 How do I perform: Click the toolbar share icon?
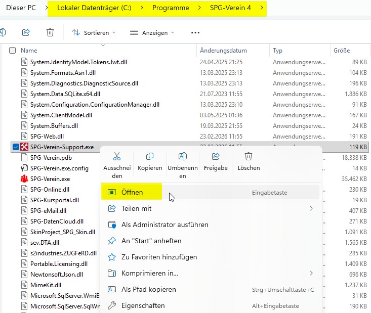pos(26,32)
